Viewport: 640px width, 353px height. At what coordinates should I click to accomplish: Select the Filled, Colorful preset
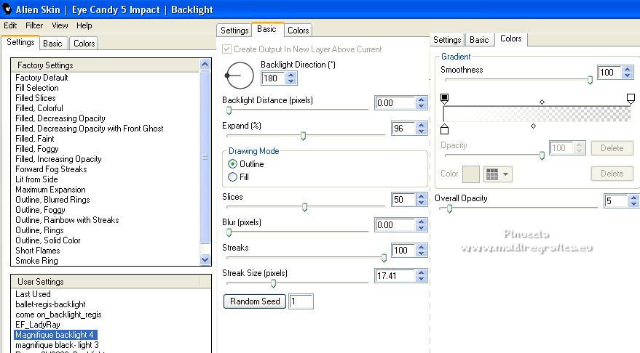pyautogui.click(x=39, y=108)
